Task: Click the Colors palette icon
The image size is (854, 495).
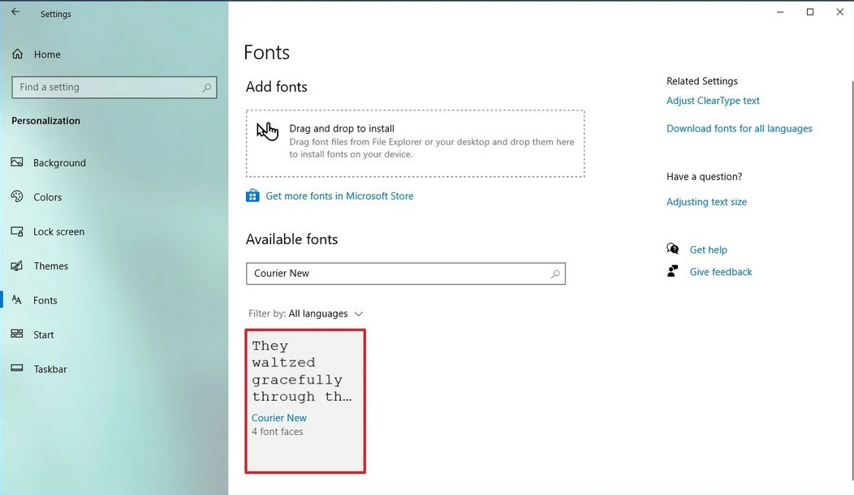Action: click(x=17, y=197)
